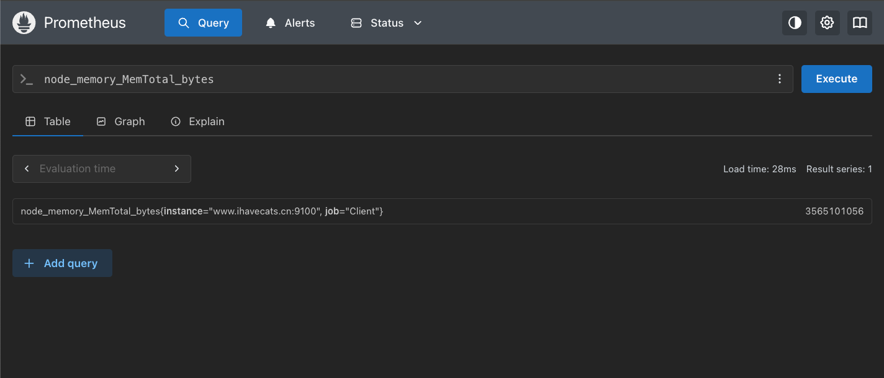Open the settings gear icon
Image resolution: width=884 pixels, height=378 pixels.
(x=827, y=23)
